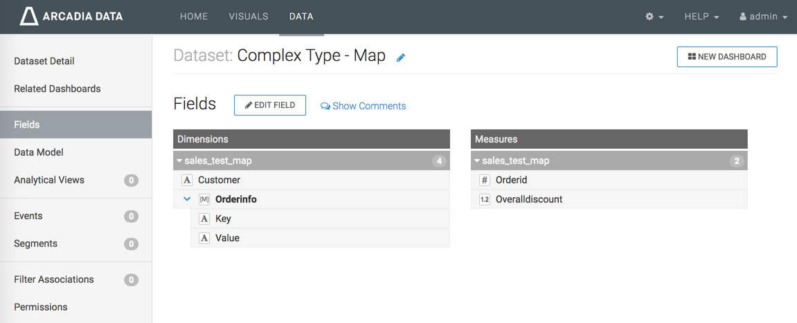Click the NEW DASHBOARD button
This screenshot has height=323, width=797.
pyautogui.click(x=727, y=57)
